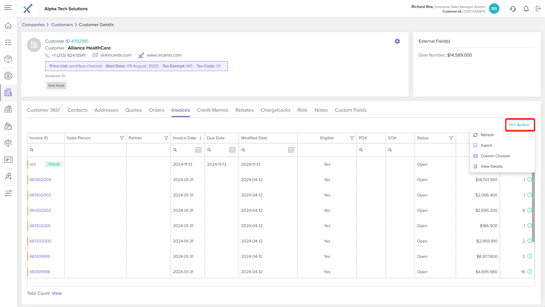Open the companies building sidebar icon
545x307 pixels.
coord(8,92)
